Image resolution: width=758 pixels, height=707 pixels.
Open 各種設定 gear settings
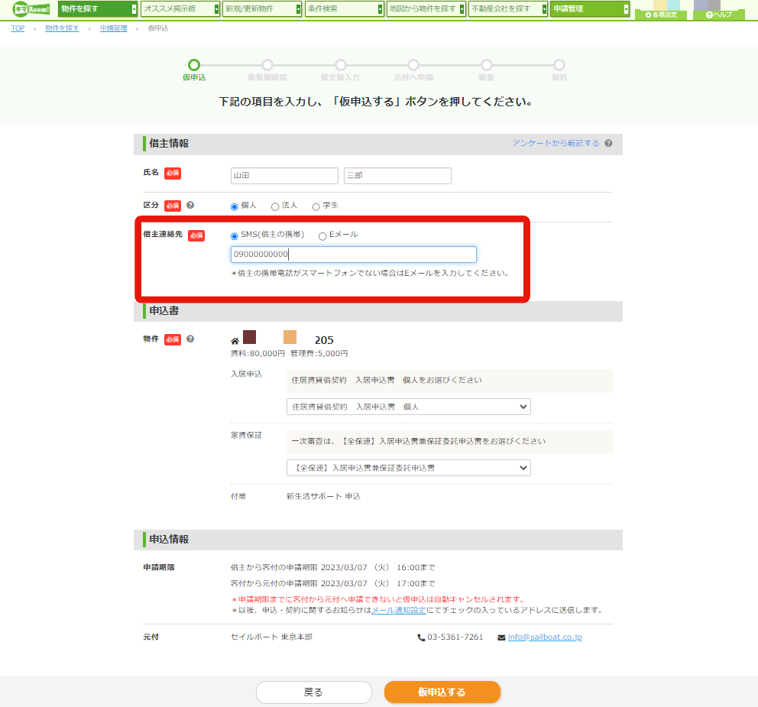(661, 15)
